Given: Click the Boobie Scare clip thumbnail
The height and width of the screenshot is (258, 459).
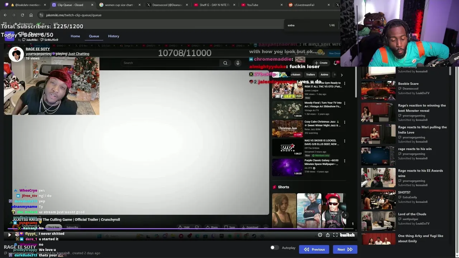Looking at the screenshot, I should (x=378, y=90).
